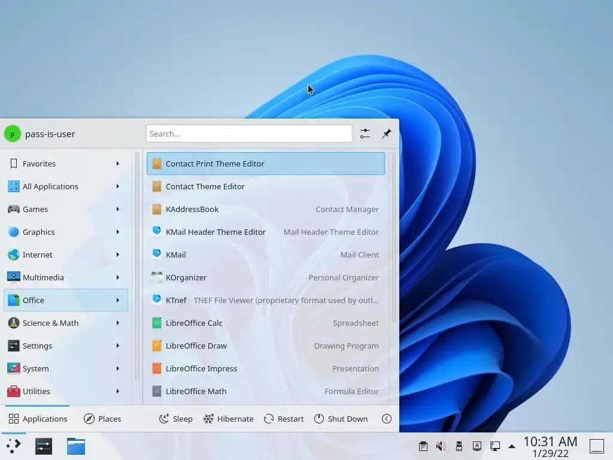Image resolution: width=613 pixels, height=460 pixels.
Task: Launch KMail Header Theme Editor
Action: 265,232
